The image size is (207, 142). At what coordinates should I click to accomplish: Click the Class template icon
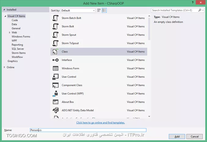click(x=56, y=52)
